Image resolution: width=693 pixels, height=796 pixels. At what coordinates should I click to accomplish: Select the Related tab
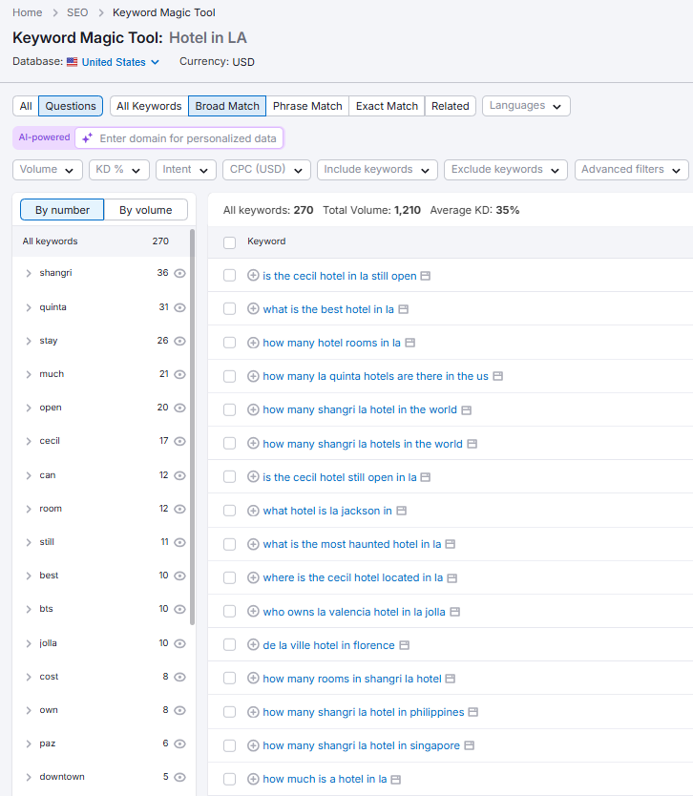click(x=450, y=106)
